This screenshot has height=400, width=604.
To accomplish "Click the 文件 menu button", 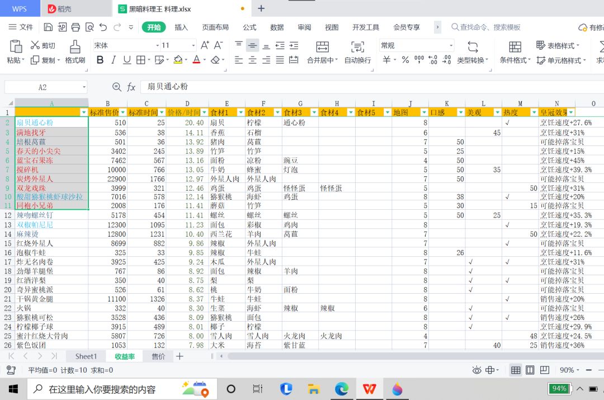I will 21,27.
